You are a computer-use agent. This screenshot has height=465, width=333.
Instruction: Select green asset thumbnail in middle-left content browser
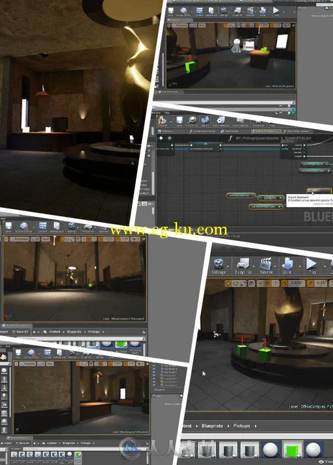tap(121, 345)
